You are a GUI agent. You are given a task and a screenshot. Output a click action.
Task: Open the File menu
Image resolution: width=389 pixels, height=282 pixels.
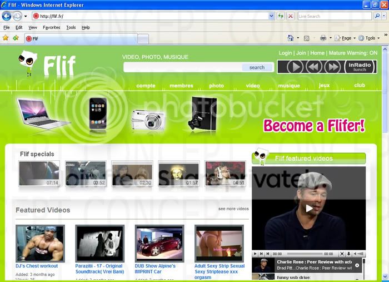pos(7,27)
